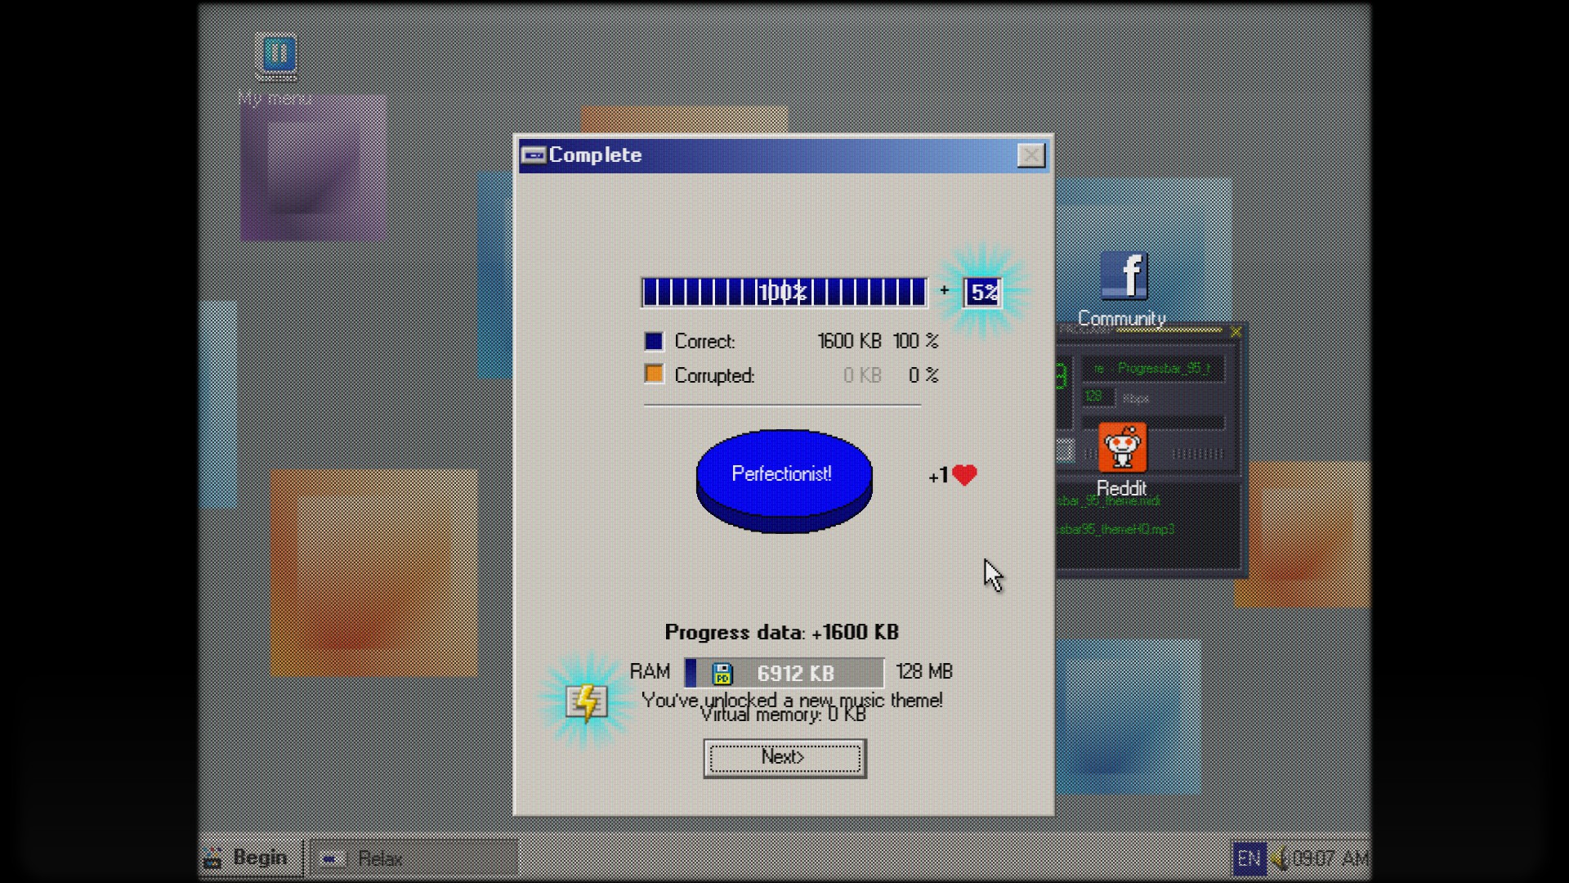Screen dimensions: 1569x883
Task: Open the Reddit desktop icon
Action: pyautogui.click(x=1121, y=448)
